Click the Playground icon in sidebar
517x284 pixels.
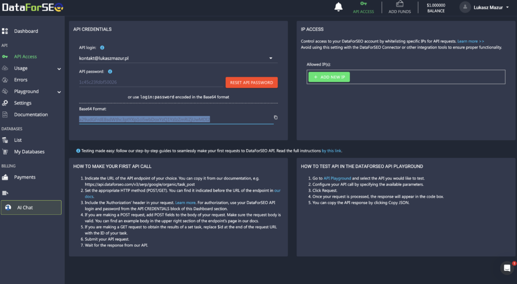(x=5, y=91)
